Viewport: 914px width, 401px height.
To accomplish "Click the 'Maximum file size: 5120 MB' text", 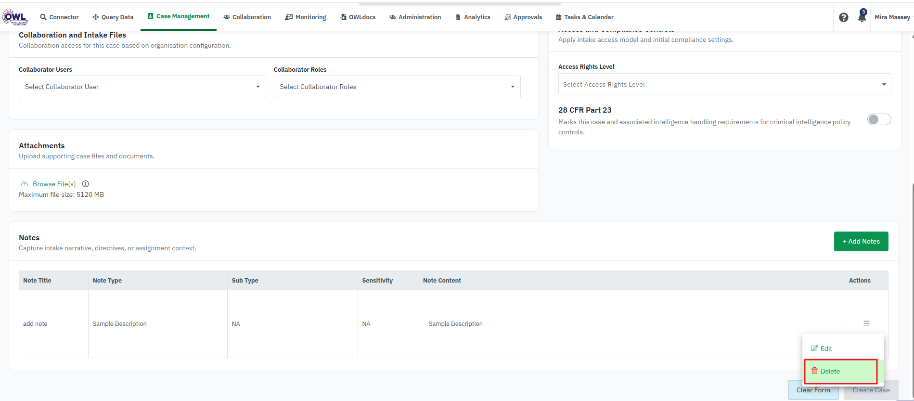I will pyautogui.click(x=61, y=194).
